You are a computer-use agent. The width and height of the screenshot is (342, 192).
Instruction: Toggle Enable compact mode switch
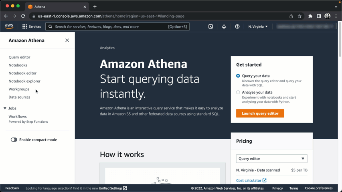coord(14,140)
